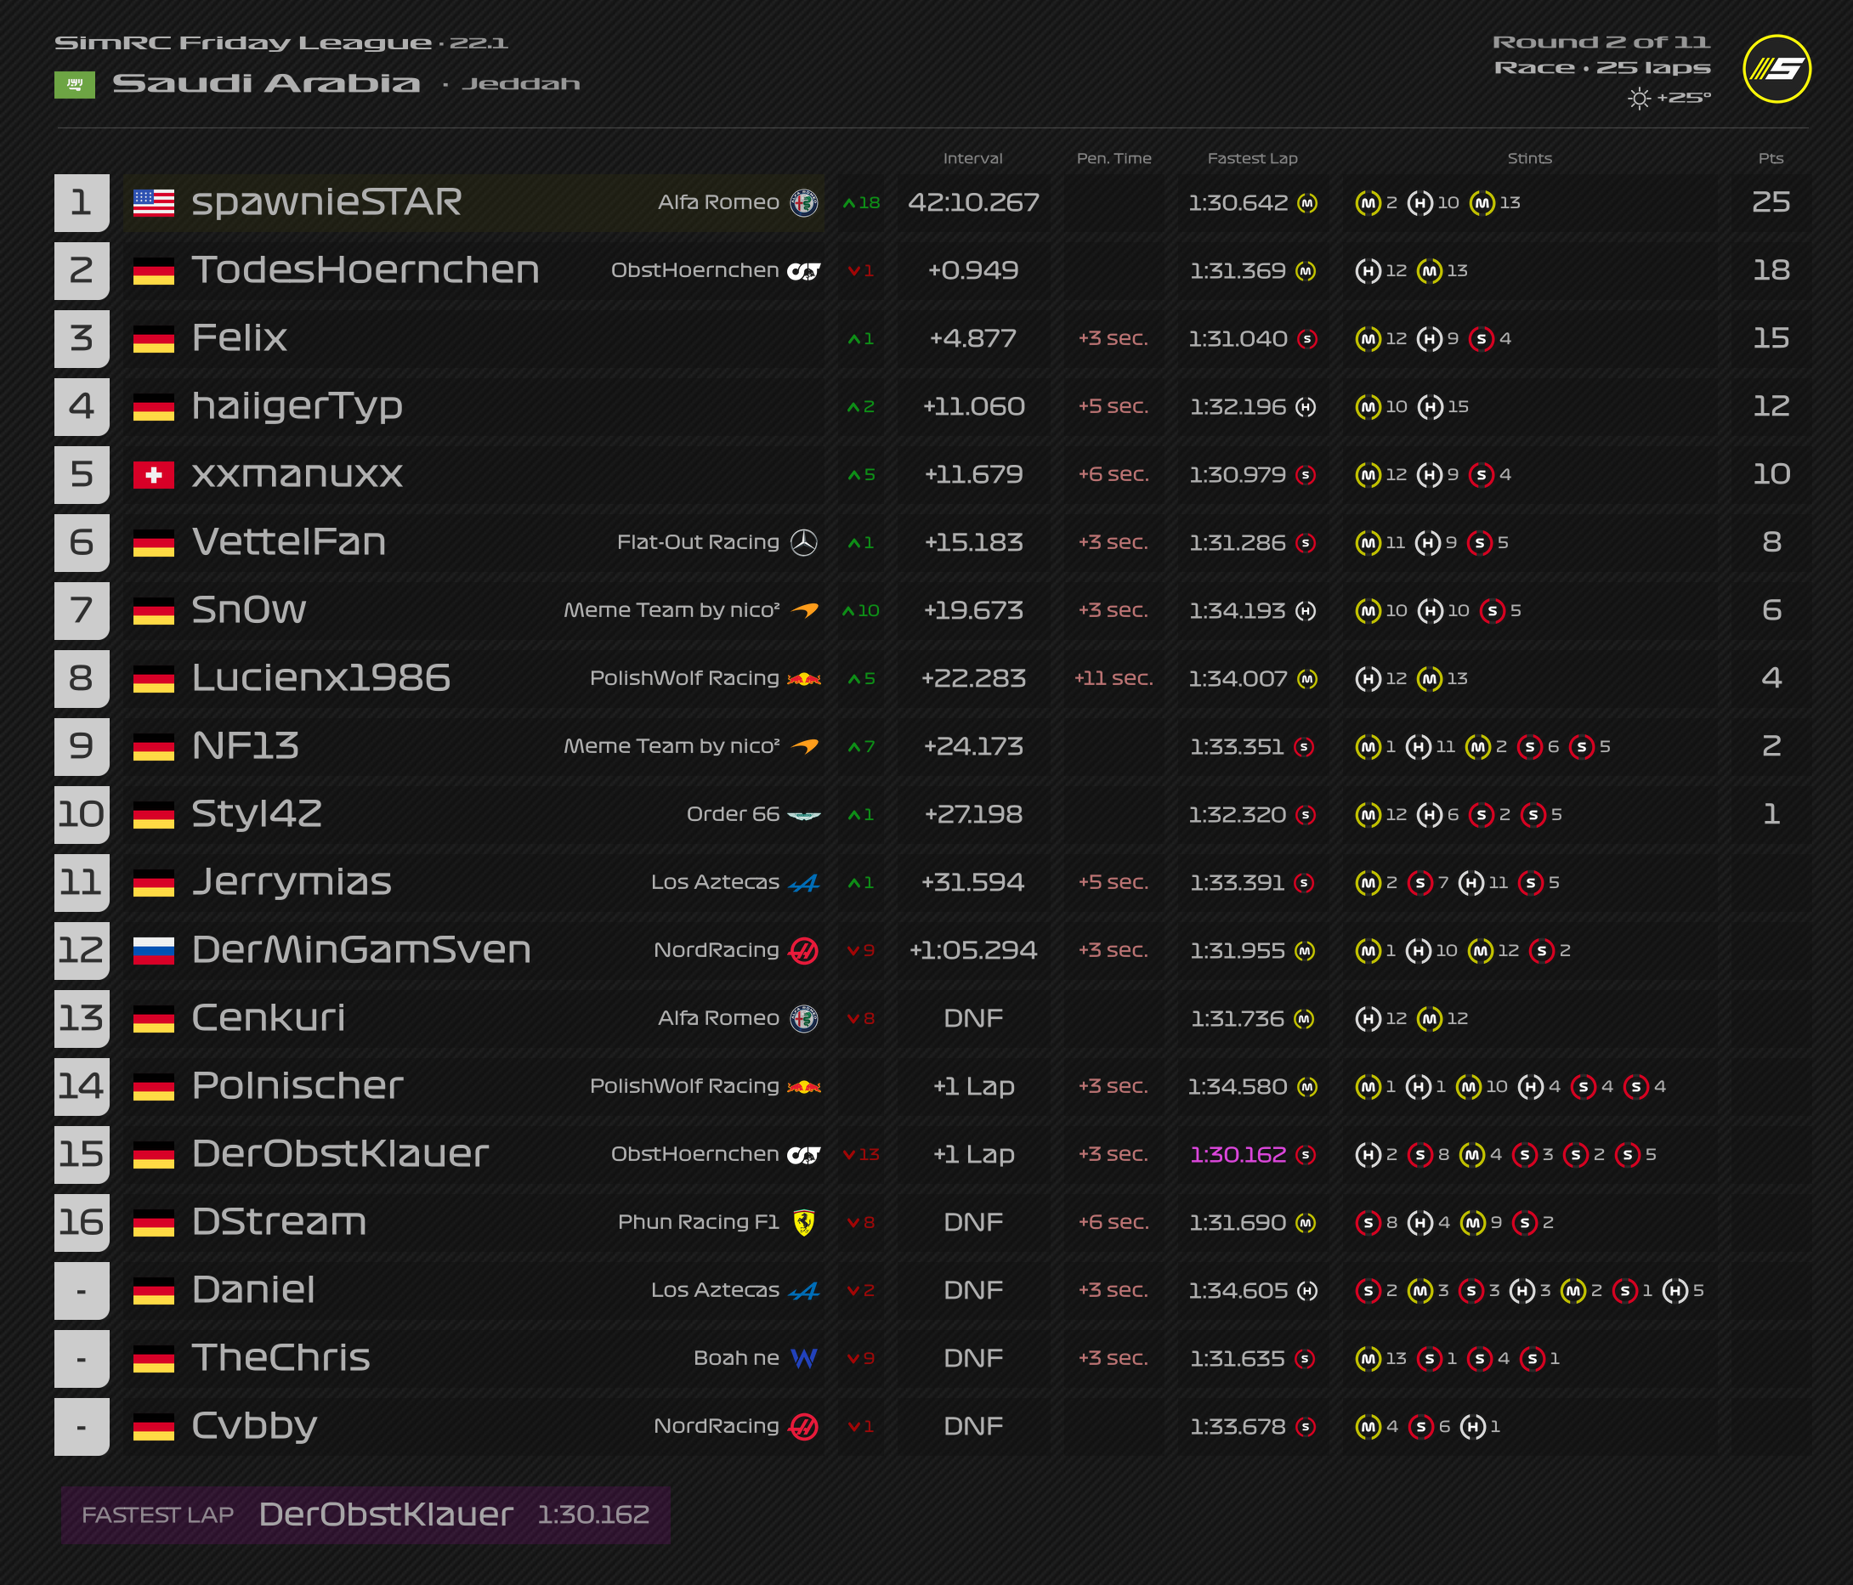Click the position 1 badge
The image size is (1853, 1585).
tap(81, 203)
